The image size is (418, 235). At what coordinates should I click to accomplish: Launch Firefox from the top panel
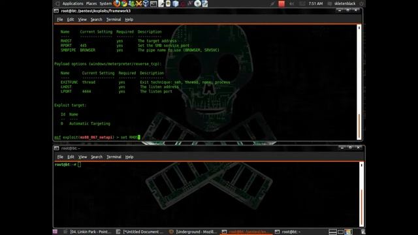pyautogui.click(x=116, y=3)
